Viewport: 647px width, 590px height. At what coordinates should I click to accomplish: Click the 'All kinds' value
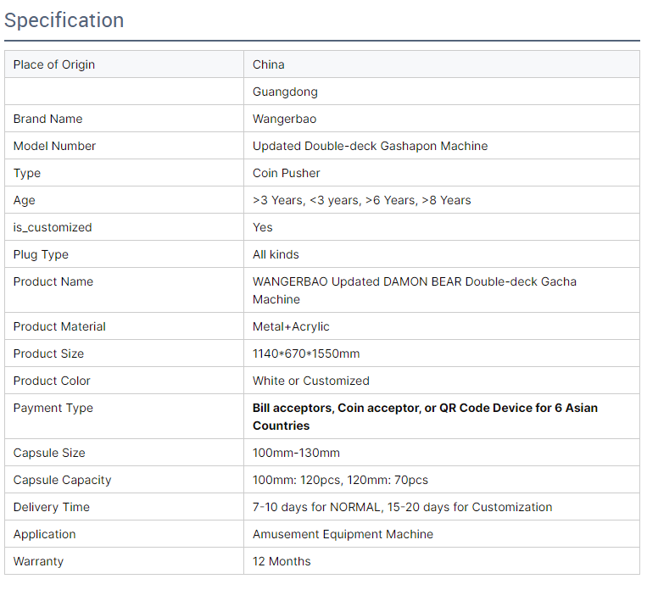276,254
